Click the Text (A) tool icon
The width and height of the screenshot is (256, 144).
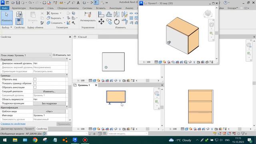coord(78,3)
